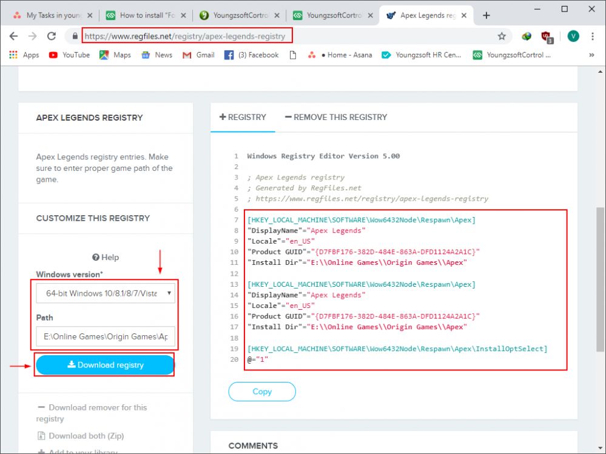Close the How to install tab
606x454 pixels.
point(183,15)
